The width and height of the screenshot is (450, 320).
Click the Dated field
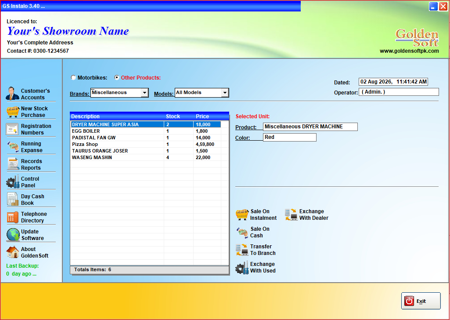pos(393,82)
